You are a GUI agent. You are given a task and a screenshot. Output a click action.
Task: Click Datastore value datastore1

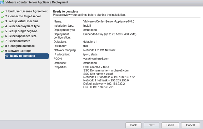(90, 42)
